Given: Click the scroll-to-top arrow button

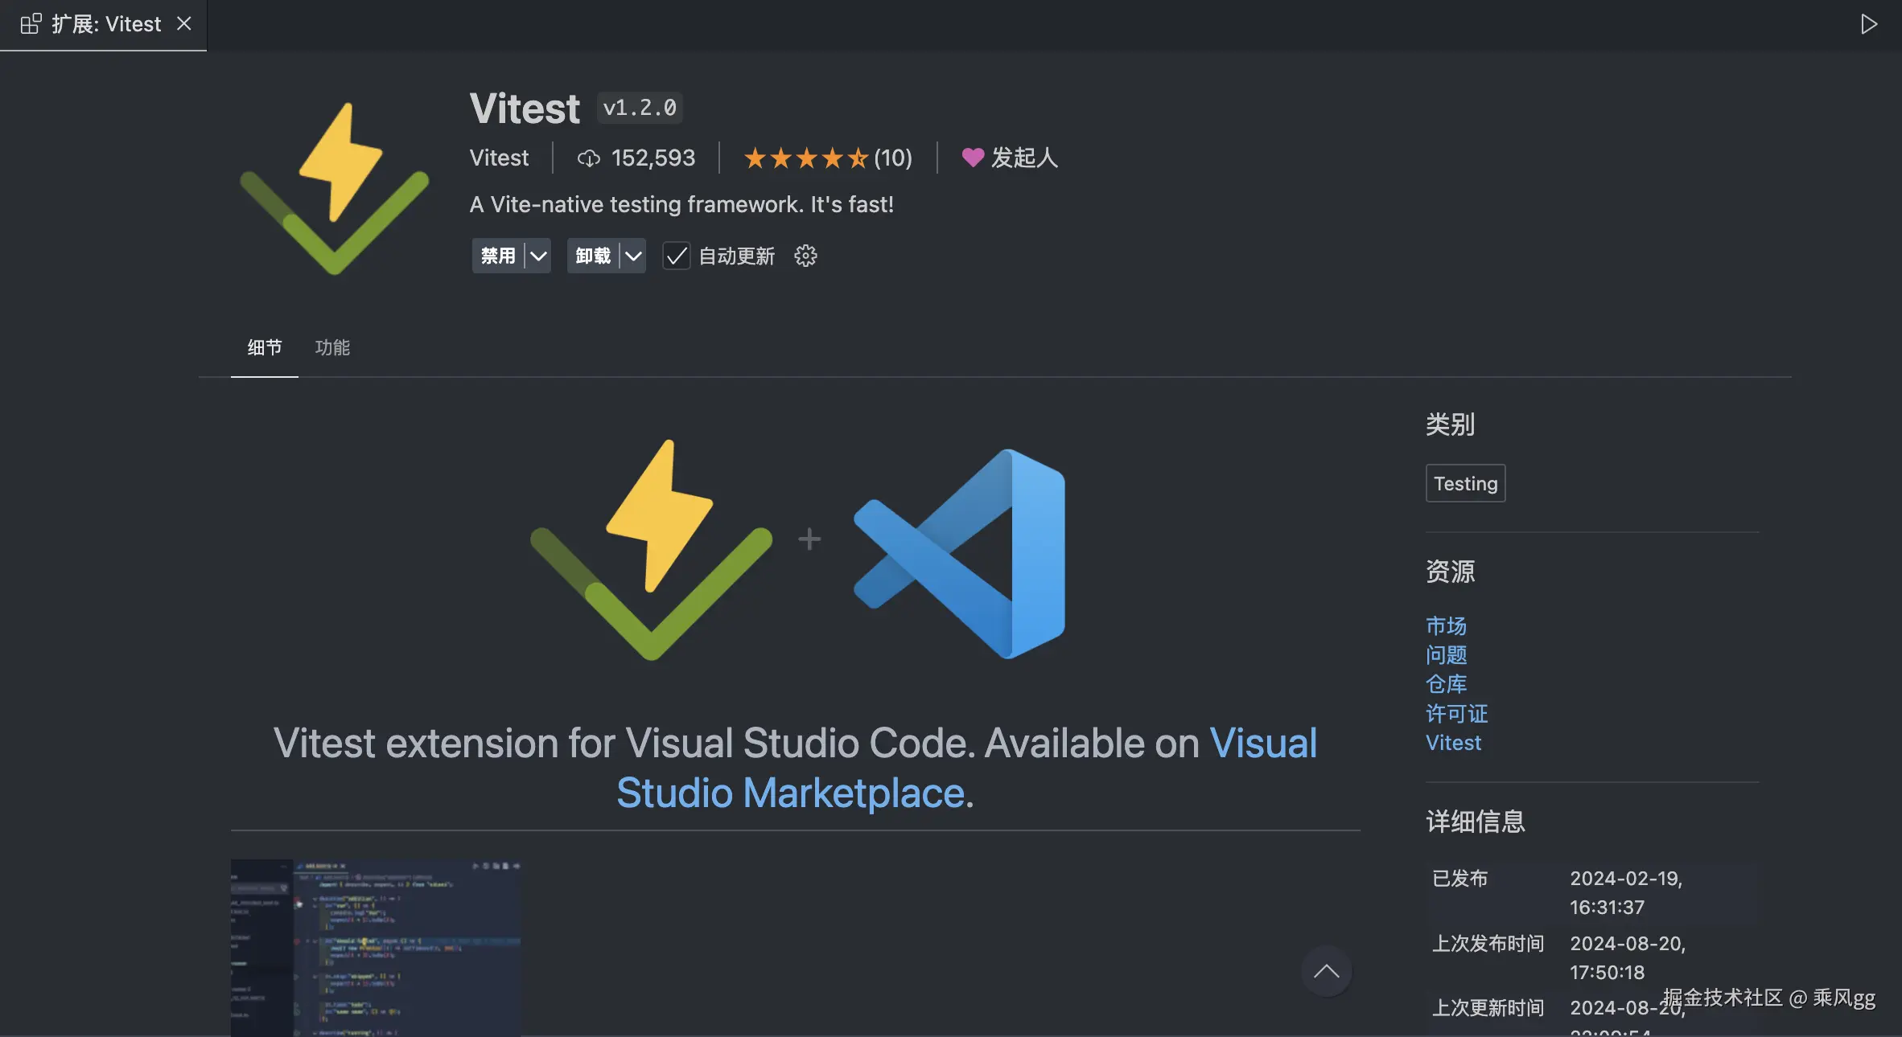Looking at the screenshot, I should tap(1326, 971).
